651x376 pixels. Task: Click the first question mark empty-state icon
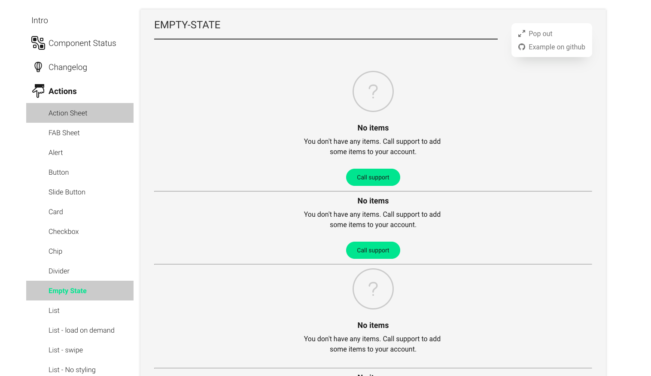point(373,91)
